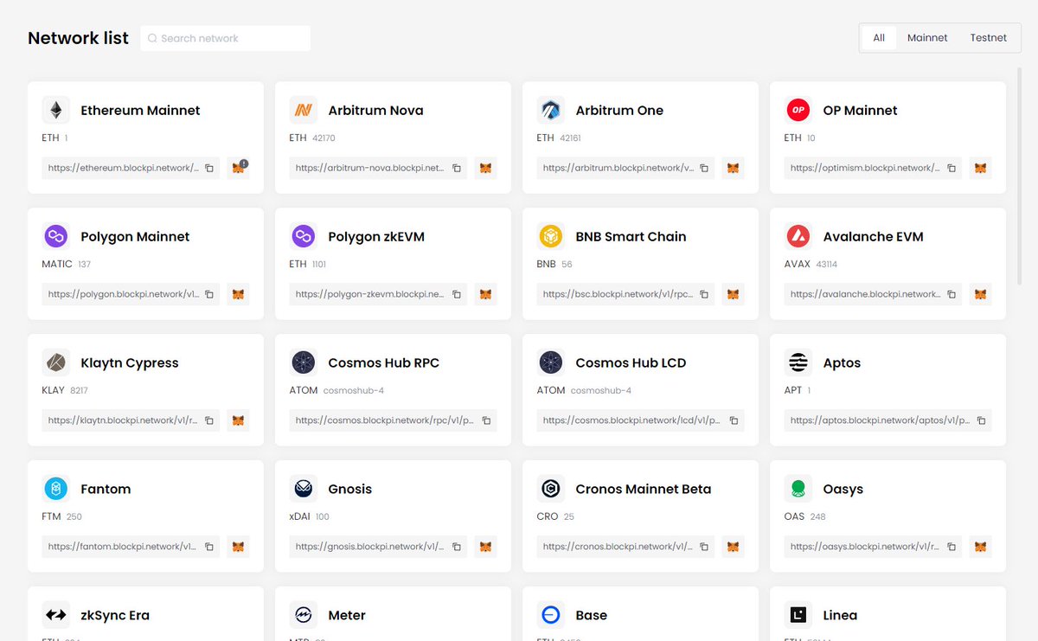Click the Base network title
The width and height of the screenshot is (1038, 641).
591,615
